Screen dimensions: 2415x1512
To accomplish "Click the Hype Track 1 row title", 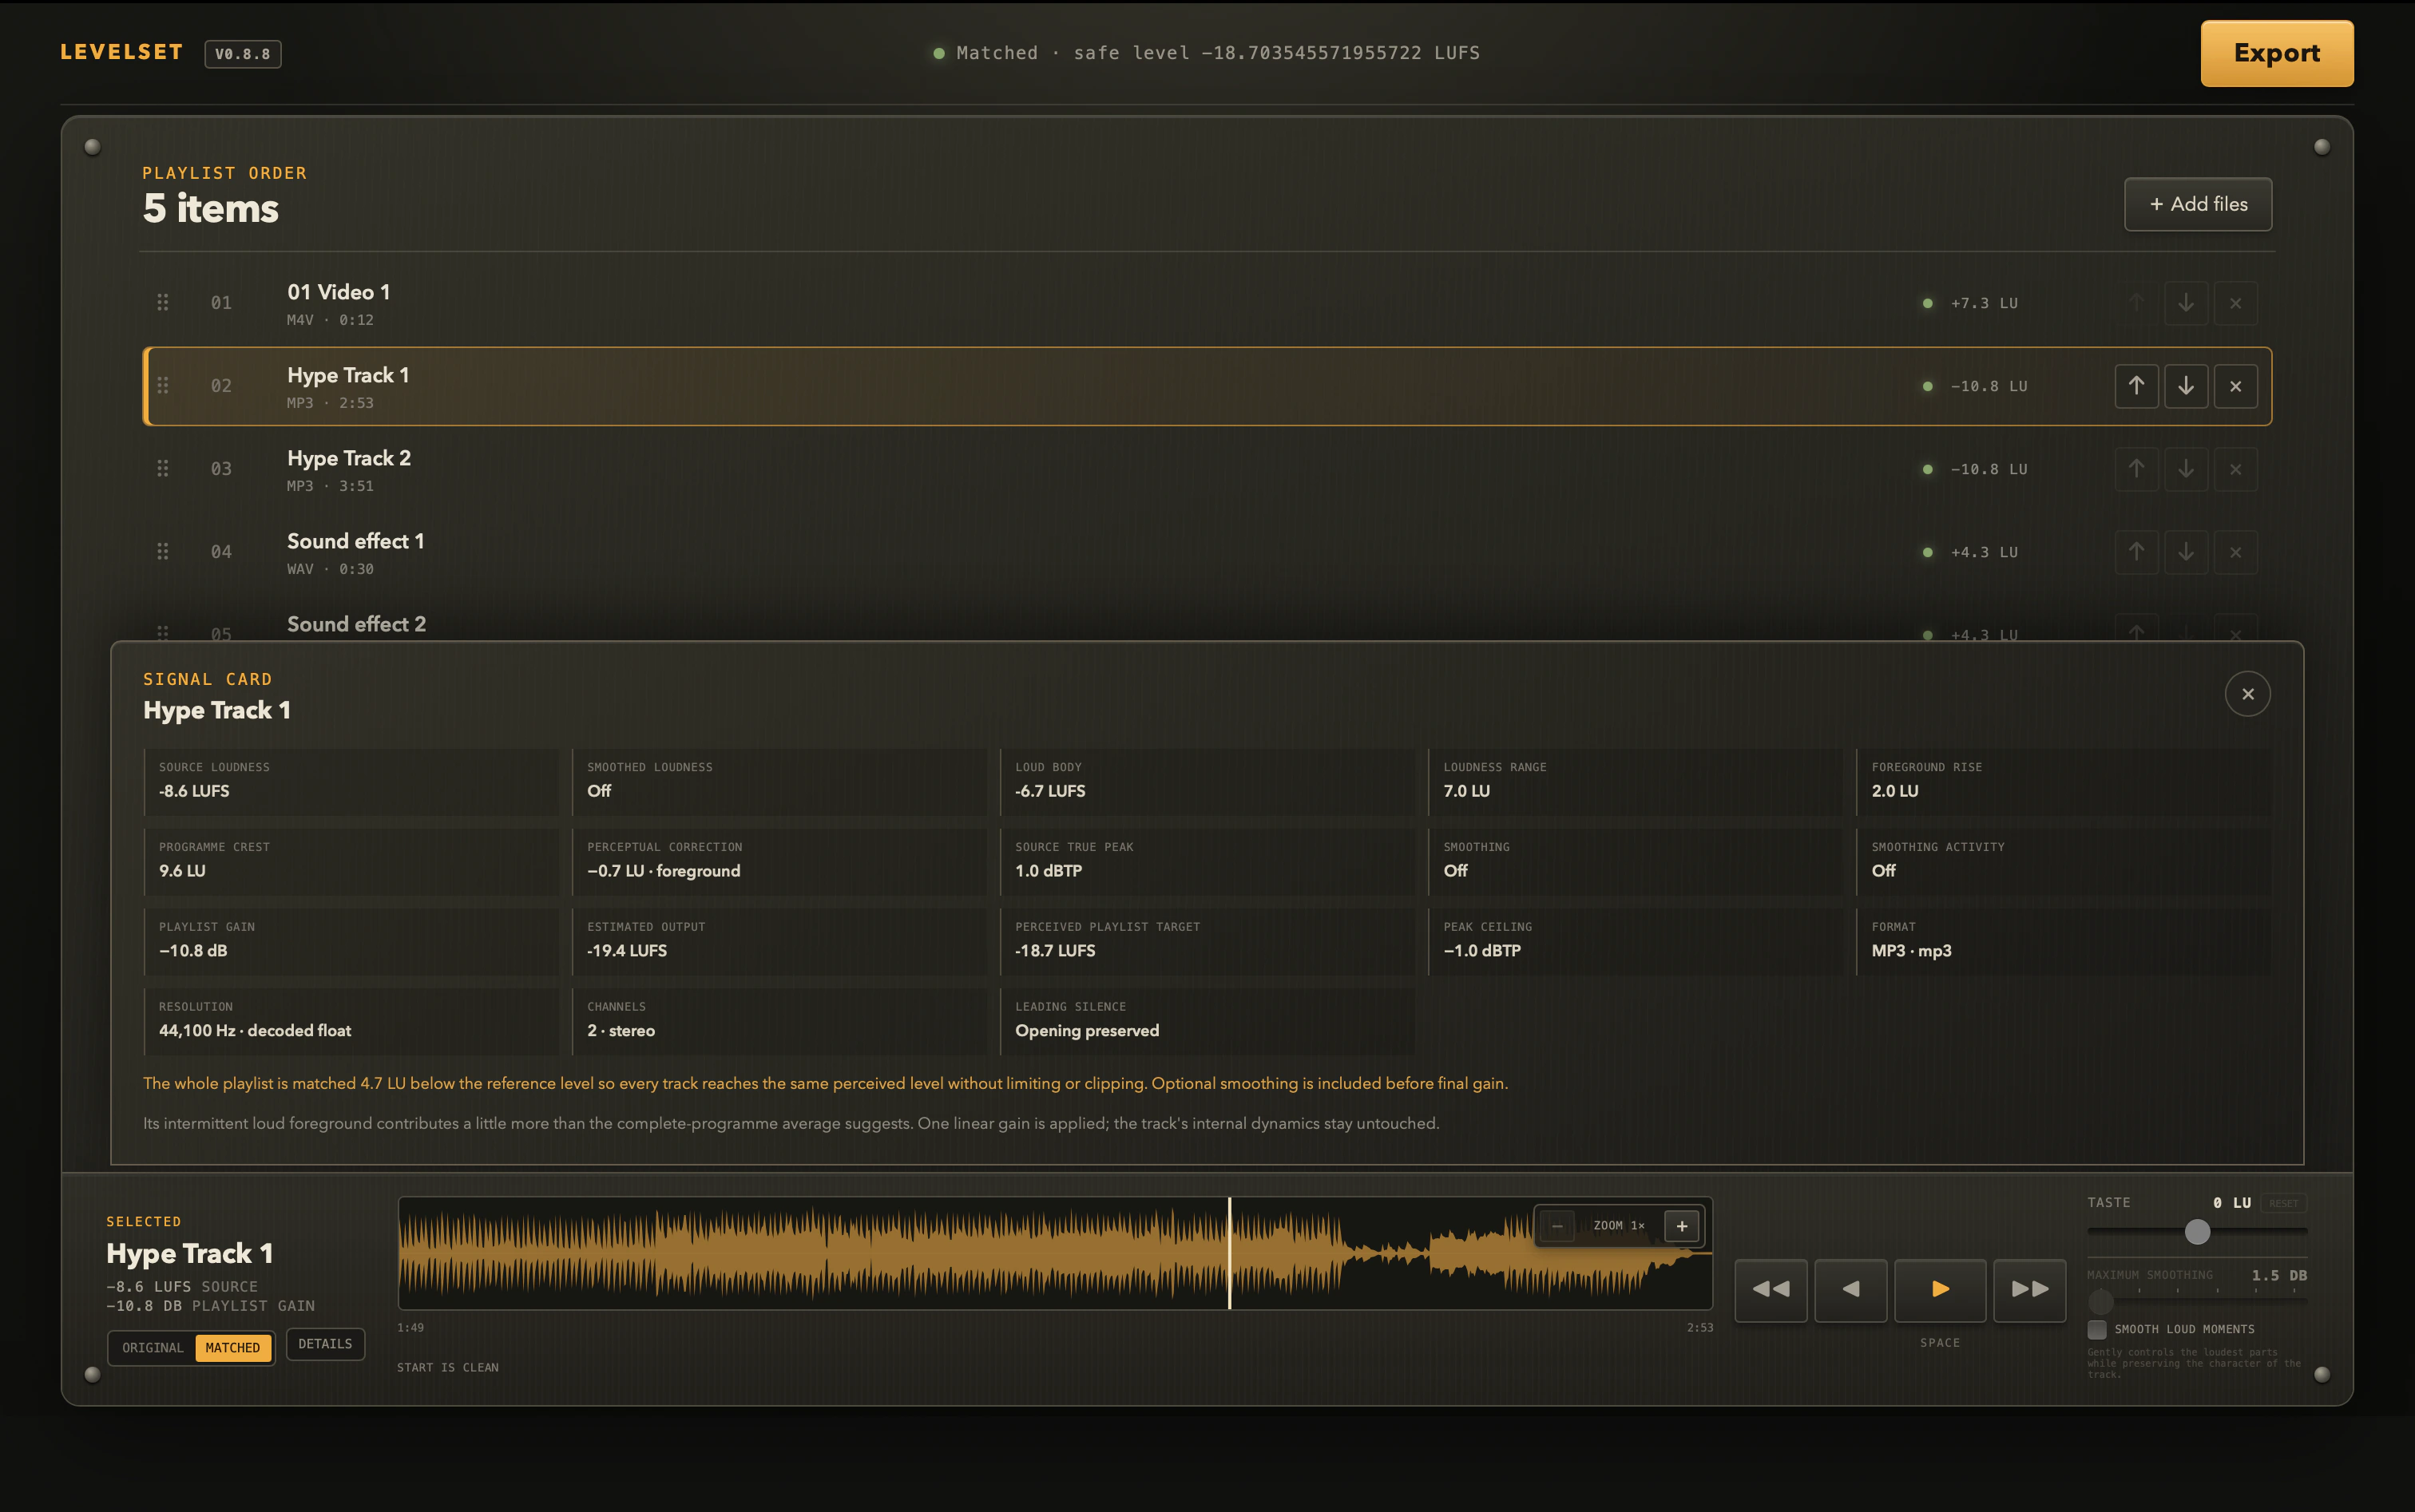I will click(x=348, y=375).
